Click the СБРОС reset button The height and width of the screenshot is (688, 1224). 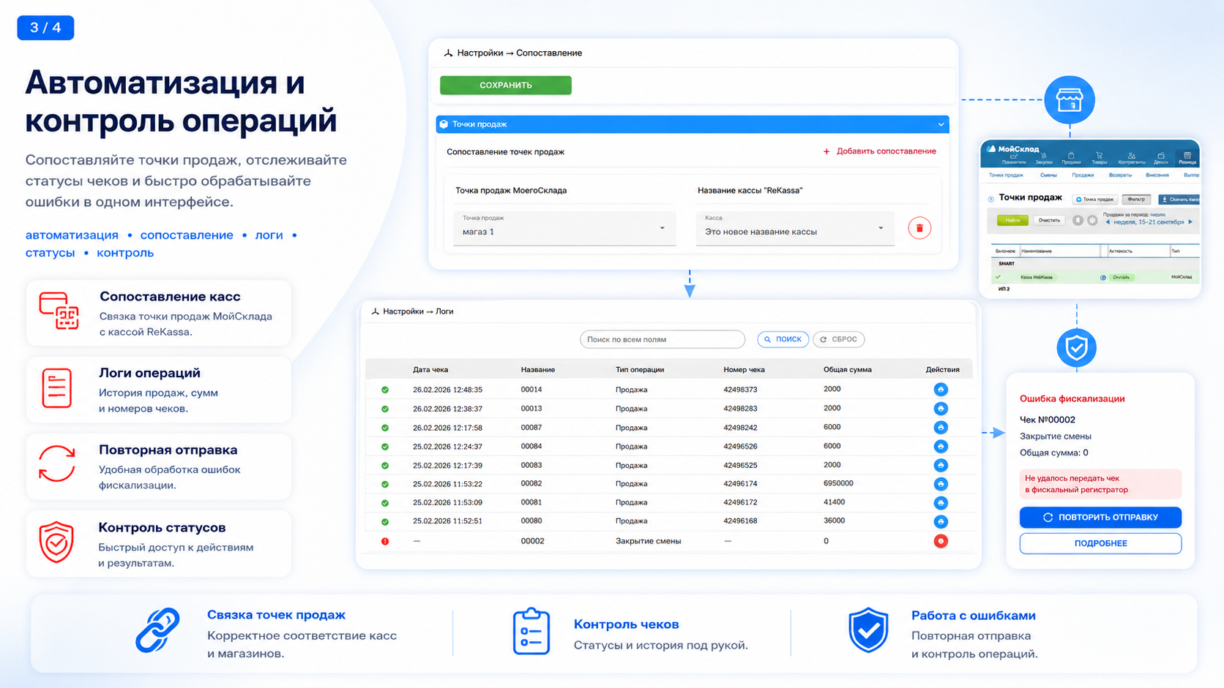[839, 339]
